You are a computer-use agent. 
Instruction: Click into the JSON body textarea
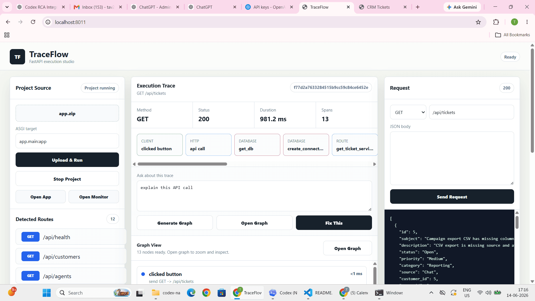click(x=452, y=158)
